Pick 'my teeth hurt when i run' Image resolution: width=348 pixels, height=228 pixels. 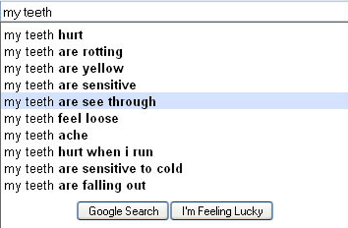tap(175, 152)
